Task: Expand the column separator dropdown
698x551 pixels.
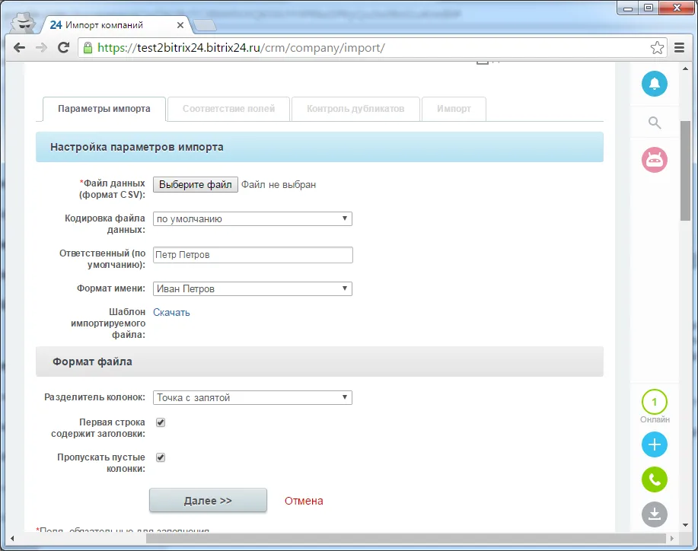Action: (x=252, y=397)
